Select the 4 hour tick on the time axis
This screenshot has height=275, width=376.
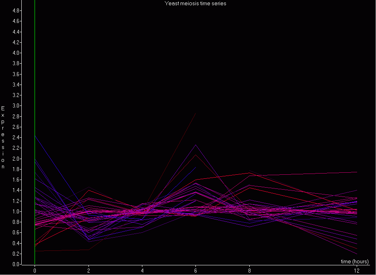(142, 271)
